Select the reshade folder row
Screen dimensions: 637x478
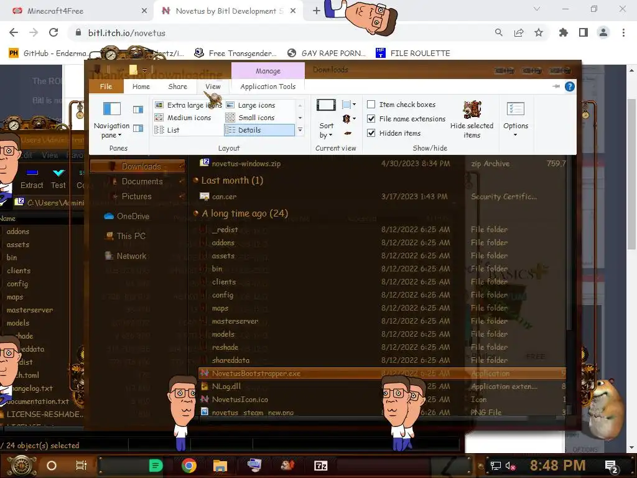click(x=382, y=347)
